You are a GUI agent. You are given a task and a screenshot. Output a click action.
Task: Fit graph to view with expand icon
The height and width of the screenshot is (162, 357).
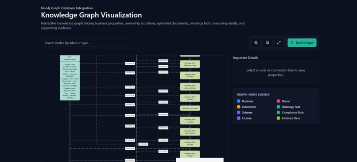[x=279, y=43]
